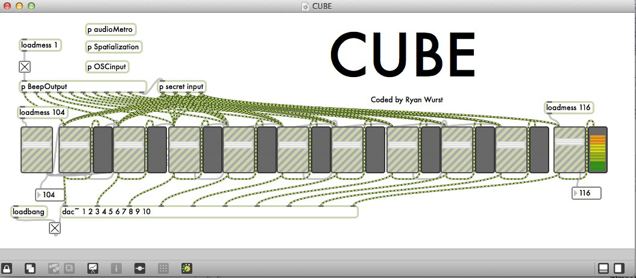Click the patching mode slider icon
The image size is (636, 278).
140,268
